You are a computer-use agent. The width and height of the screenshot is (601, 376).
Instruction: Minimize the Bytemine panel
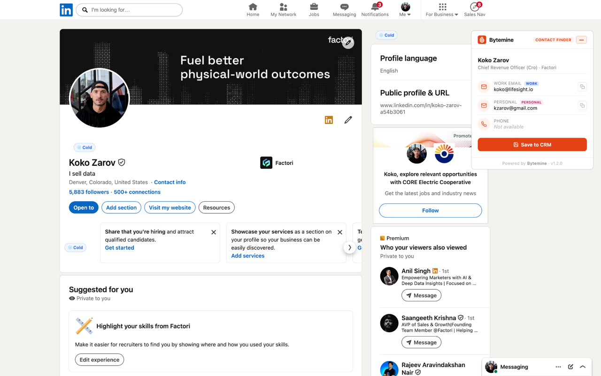pyautogui.click(x=581, y=40)
